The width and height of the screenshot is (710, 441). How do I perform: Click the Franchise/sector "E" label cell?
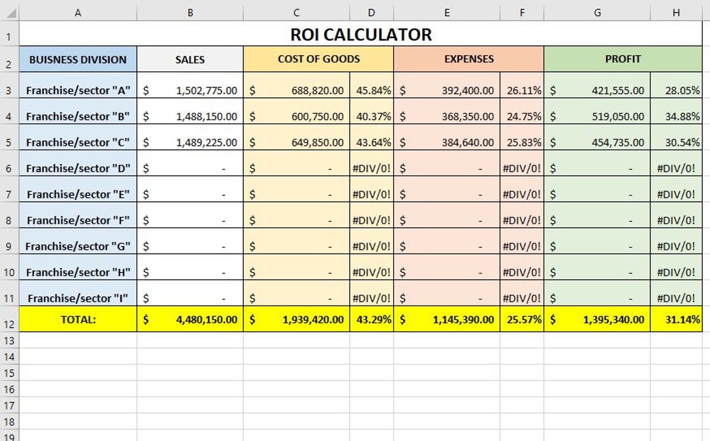coord(78,194)
